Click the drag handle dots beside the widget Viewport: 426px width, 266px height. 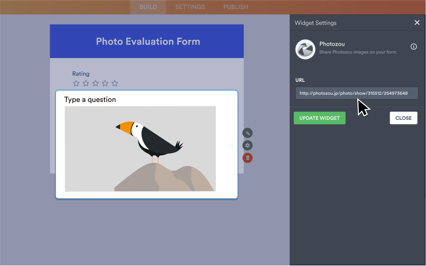click(x=231, y=144)
